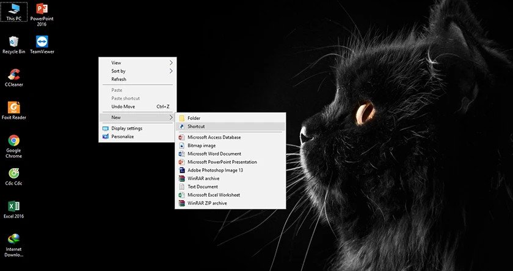The width and height of the screenshot is (513, 271).
Task: Open Display settings from context menu
Action: (x=126, y=128)
